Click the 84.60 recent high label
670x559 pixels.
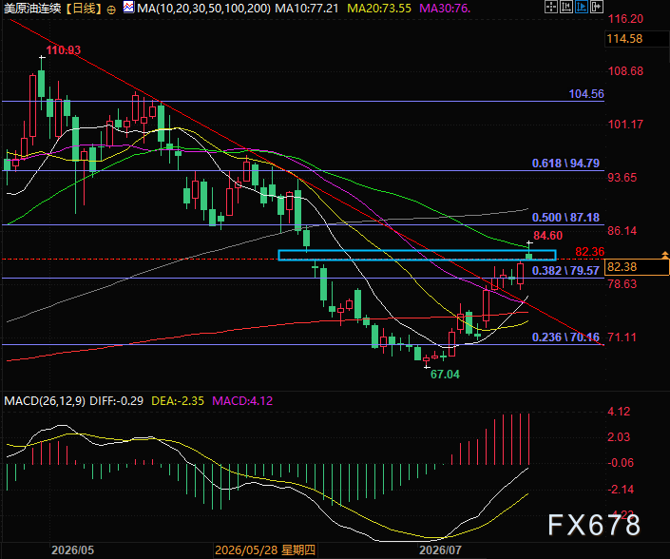[x=547, y=236]
